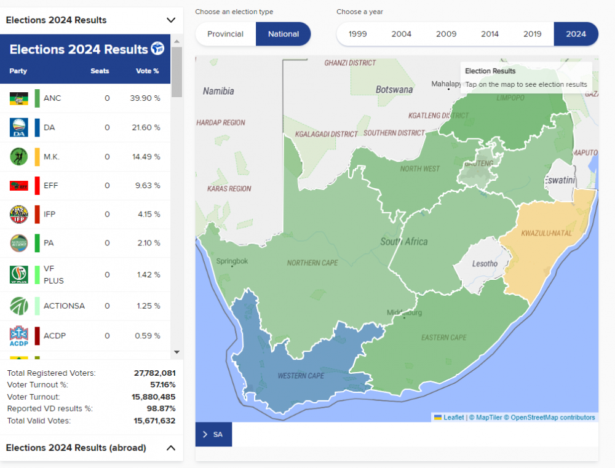Select election year 2024
Screen dimensions: 615x468
pos(576,34)
